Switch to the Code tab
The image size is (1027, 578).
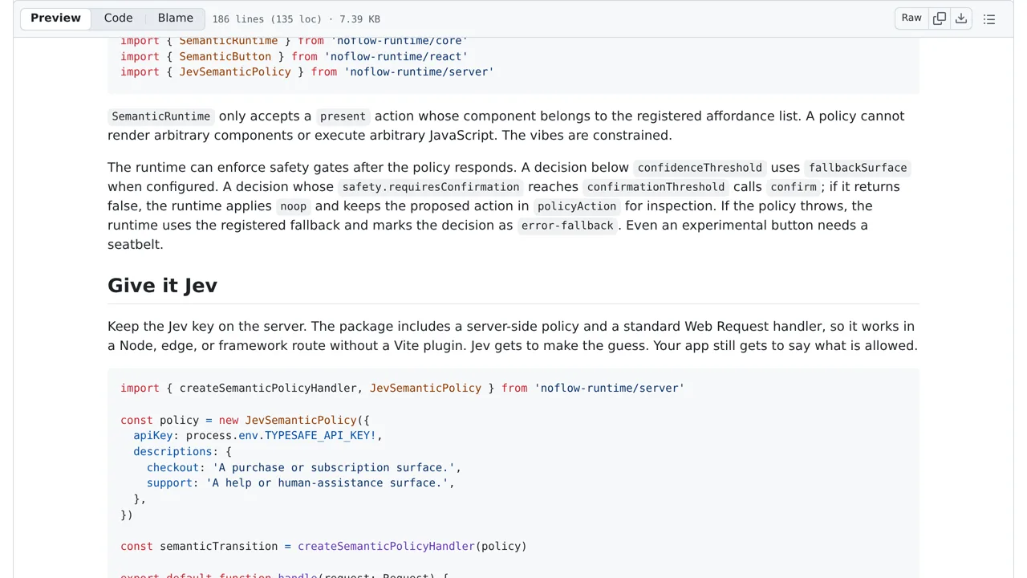point(118,18)
